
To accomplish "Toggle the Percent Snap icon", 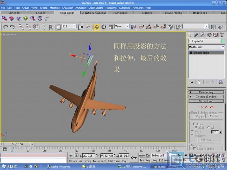I will tap(156, 27).
